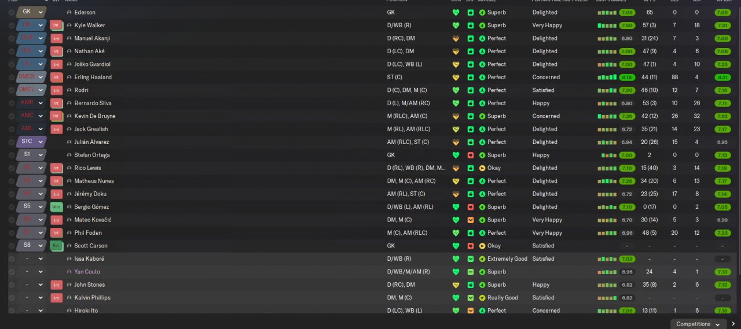Click Mateo Kovačić's orange sharpness icon
741x329 pixels.
pyautogui.click(x=470, y=220)
